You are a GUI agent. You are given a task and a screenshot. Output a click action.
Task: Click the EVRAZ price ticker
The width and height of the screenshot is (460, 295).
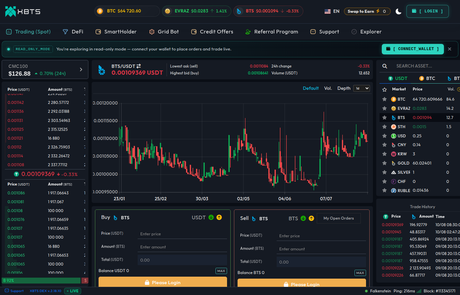click(x=196, y=11)
